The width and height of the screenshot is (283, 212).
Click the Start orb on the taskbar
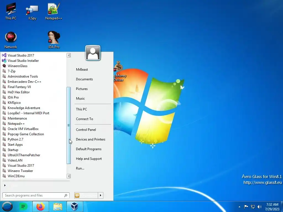[7, 206]
